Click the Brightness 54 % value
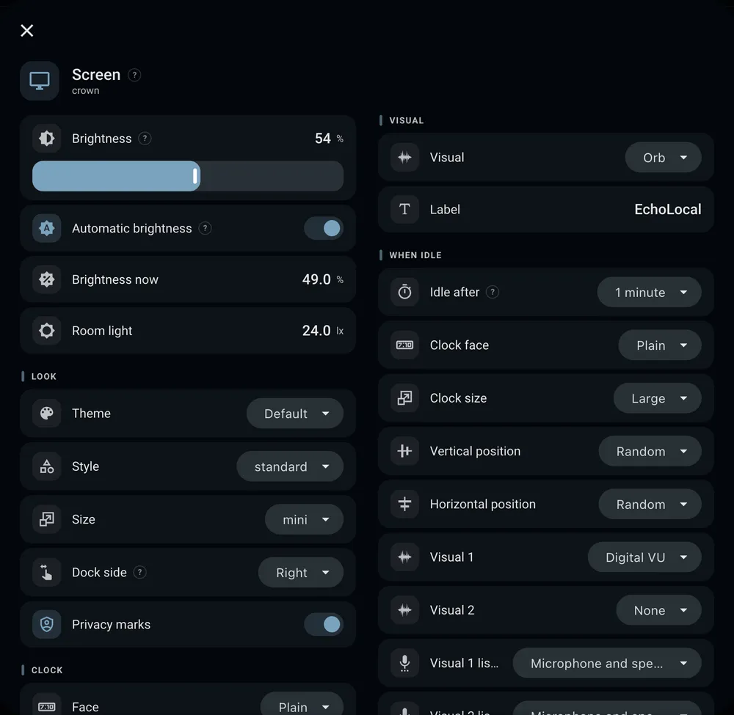The image size is (734, 715). [x=329, y=139]
